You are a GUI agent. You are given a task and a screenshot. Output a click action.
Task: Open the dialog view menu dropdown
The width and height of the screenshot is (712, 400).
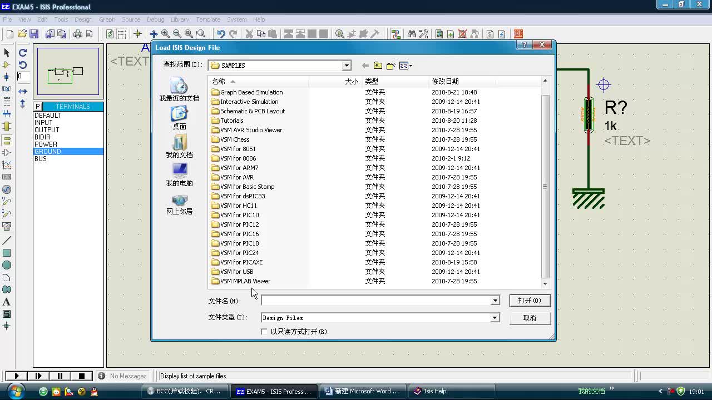coord(406,66)
